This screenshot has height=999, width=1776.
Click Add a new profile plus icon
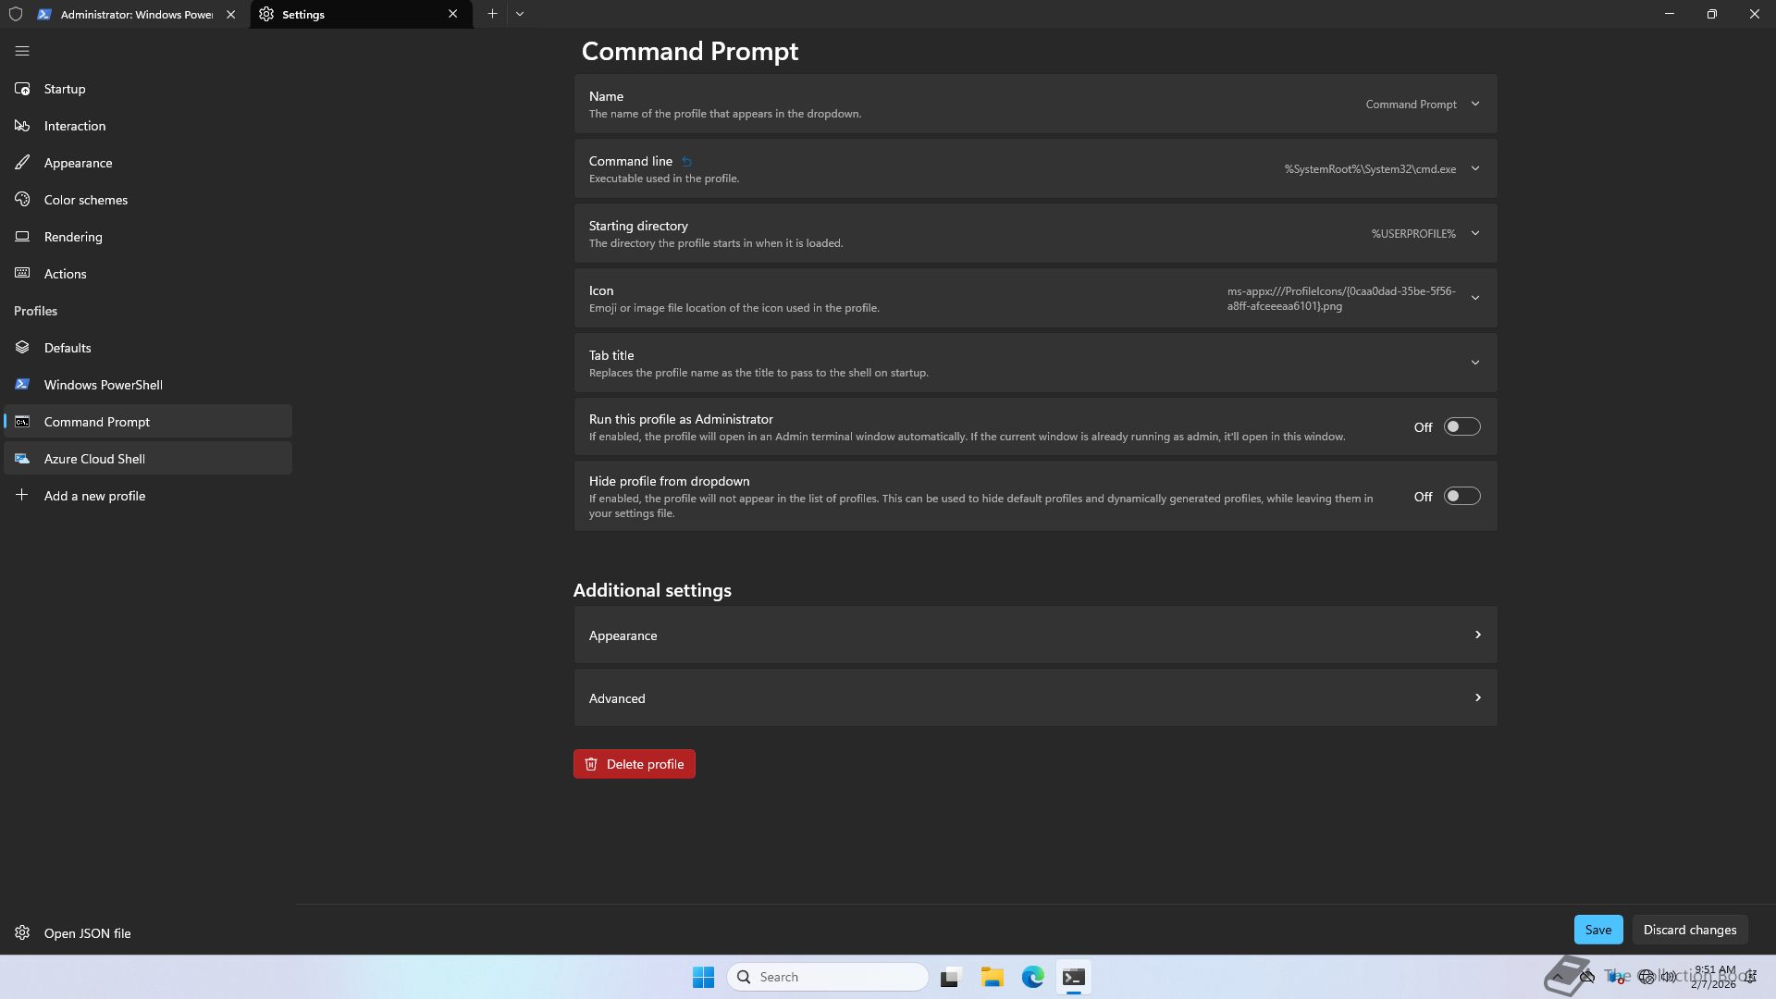pyautogui.click(x=22, y=496)
